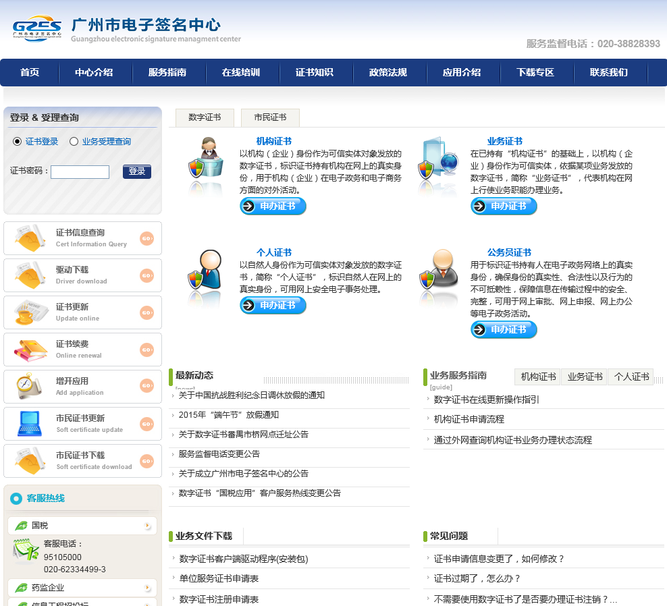The width and height of the screenshot is (667, 606).
Task: Open 政策法规 in the navigation bar
Action: pos(388,72)
